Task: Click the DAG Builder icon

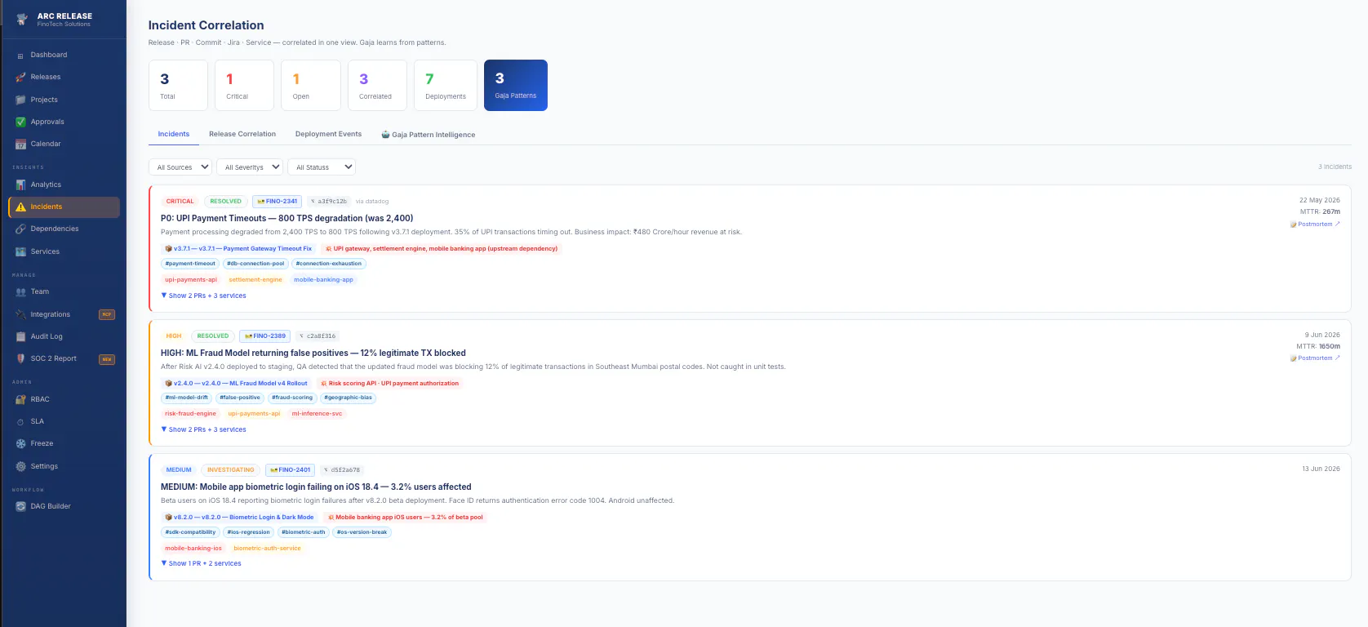Action: click(20, 506)
